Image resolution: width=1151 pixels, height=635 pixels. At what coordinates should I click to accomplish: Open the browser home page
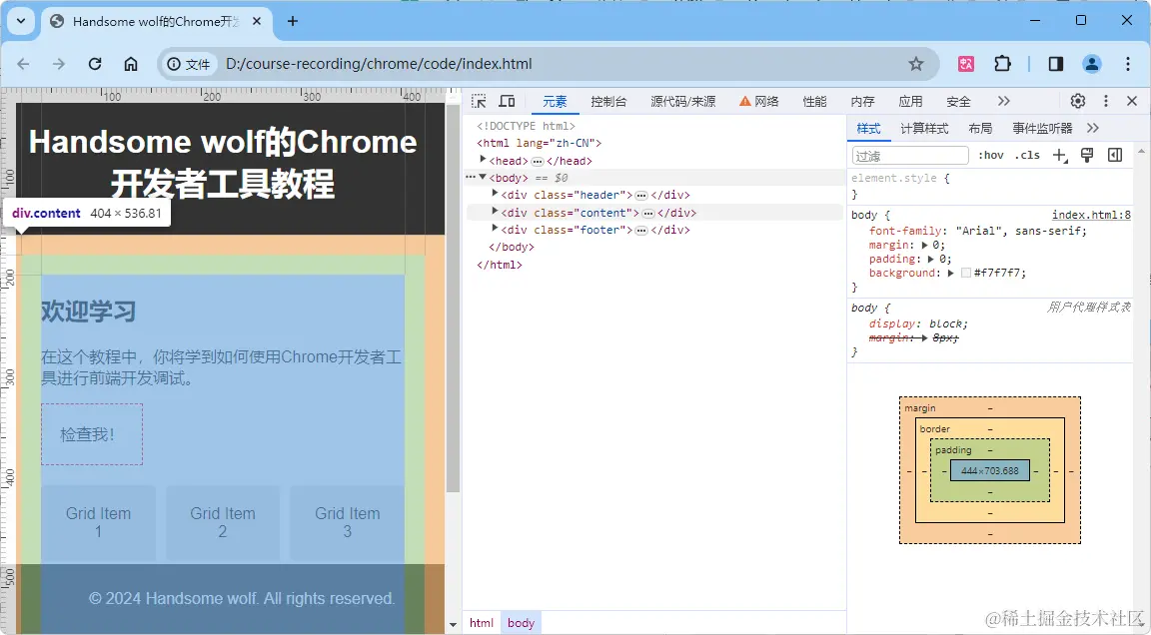point(131,64)
